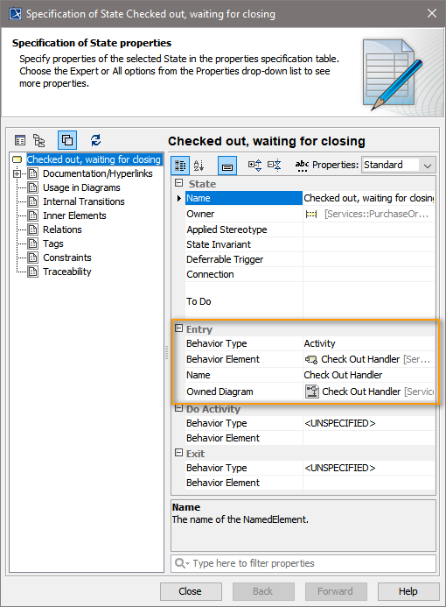
Task: Click the Help button
Action: 408,591
